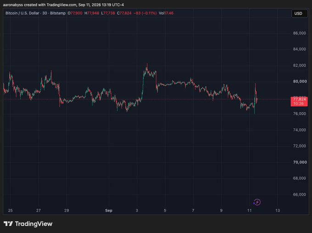This screenshot has width=312, height=233.
Task: Select the 84,000 price axis label
Action: 299,49
